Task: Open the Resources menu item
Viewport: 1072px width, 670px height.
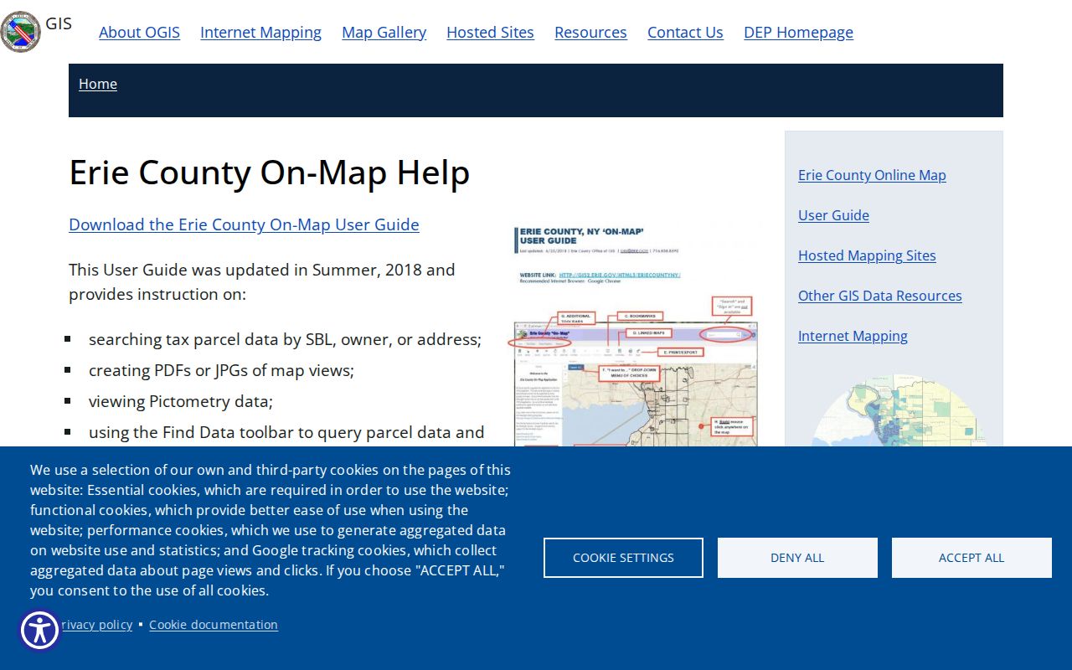Action: click(590, 32)
